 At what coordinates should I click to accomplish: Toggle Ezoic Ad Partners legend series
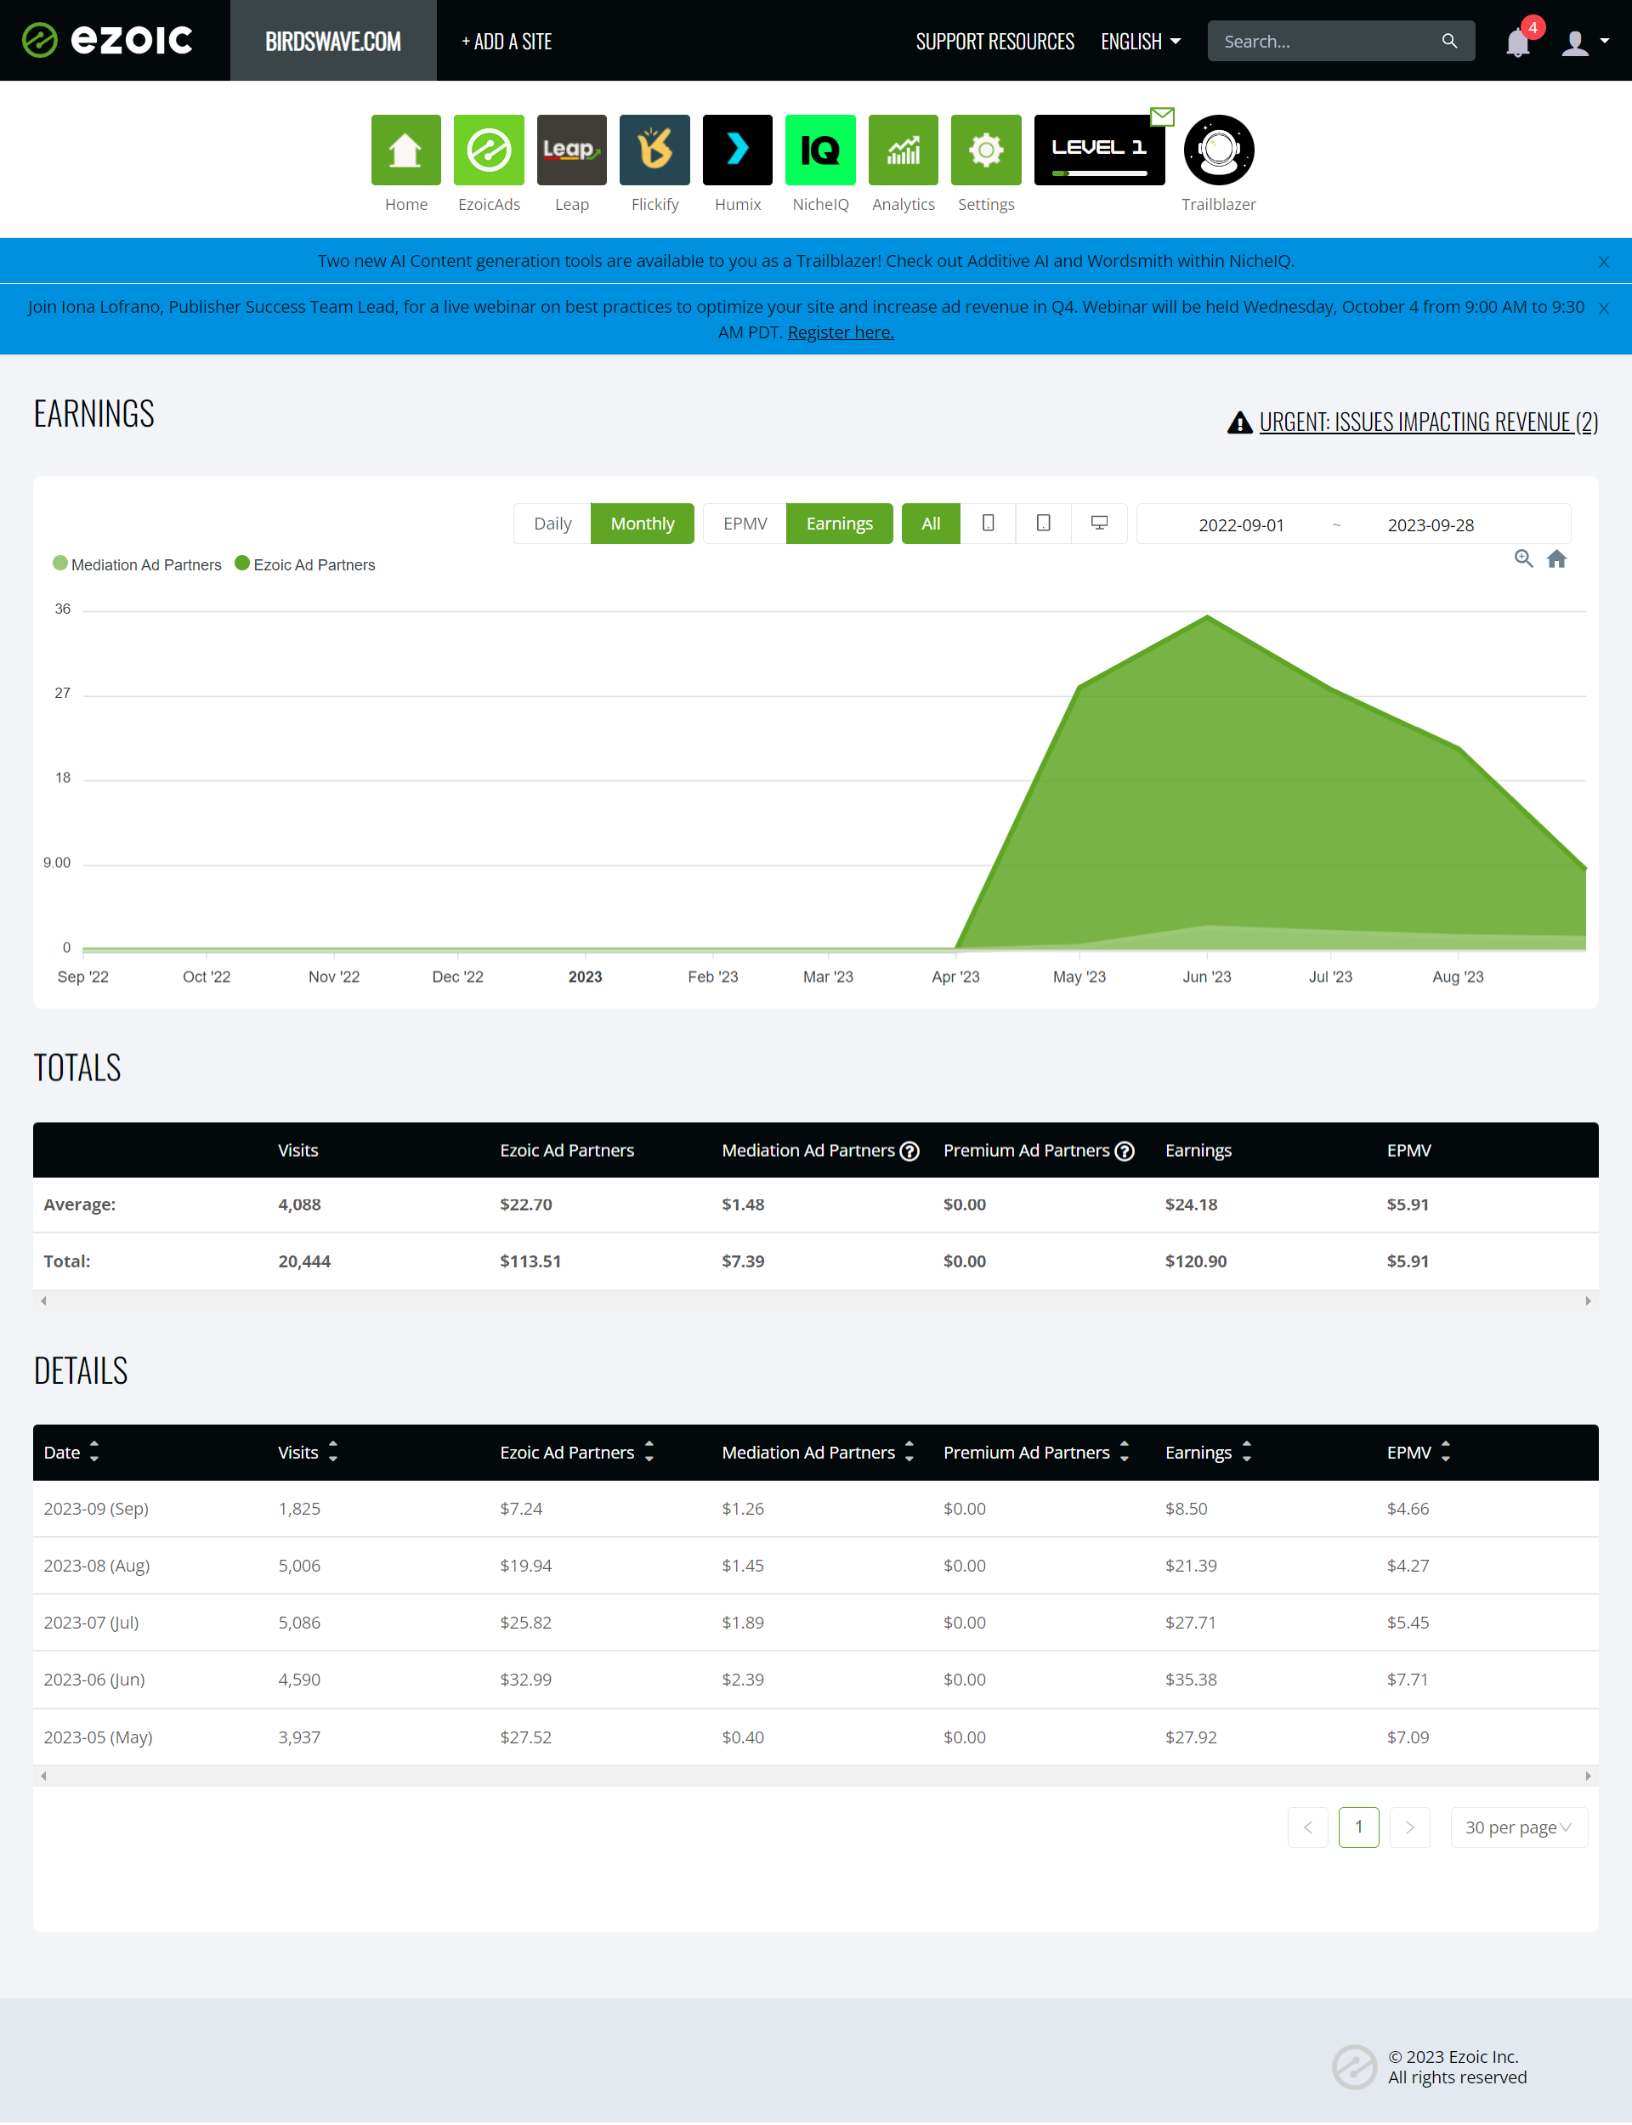(x=305, y=564)
